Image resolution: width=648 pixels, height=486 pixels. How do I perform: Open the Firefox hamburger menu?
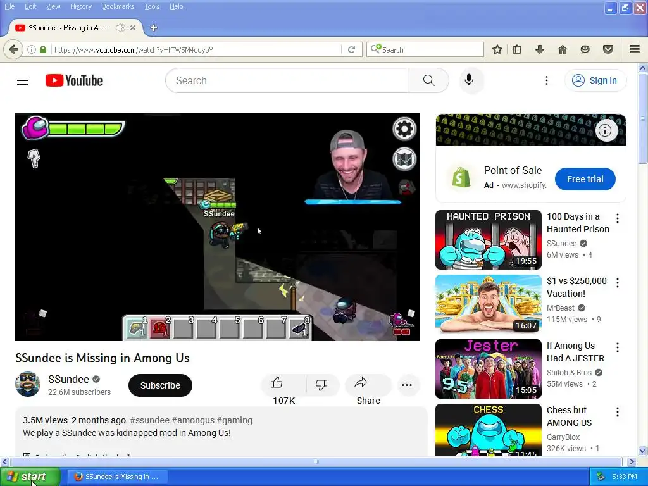[635, 49]
